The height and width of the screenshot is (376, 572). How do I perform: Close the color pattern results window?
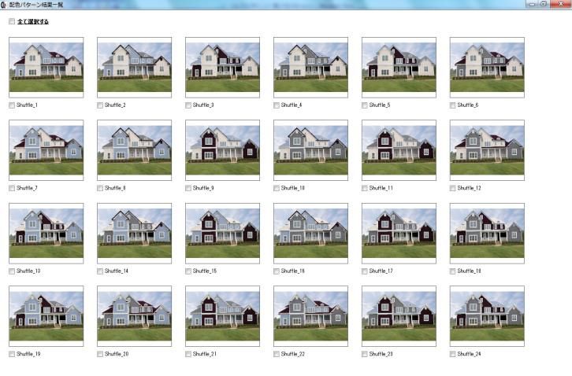[x=560, y=4]
